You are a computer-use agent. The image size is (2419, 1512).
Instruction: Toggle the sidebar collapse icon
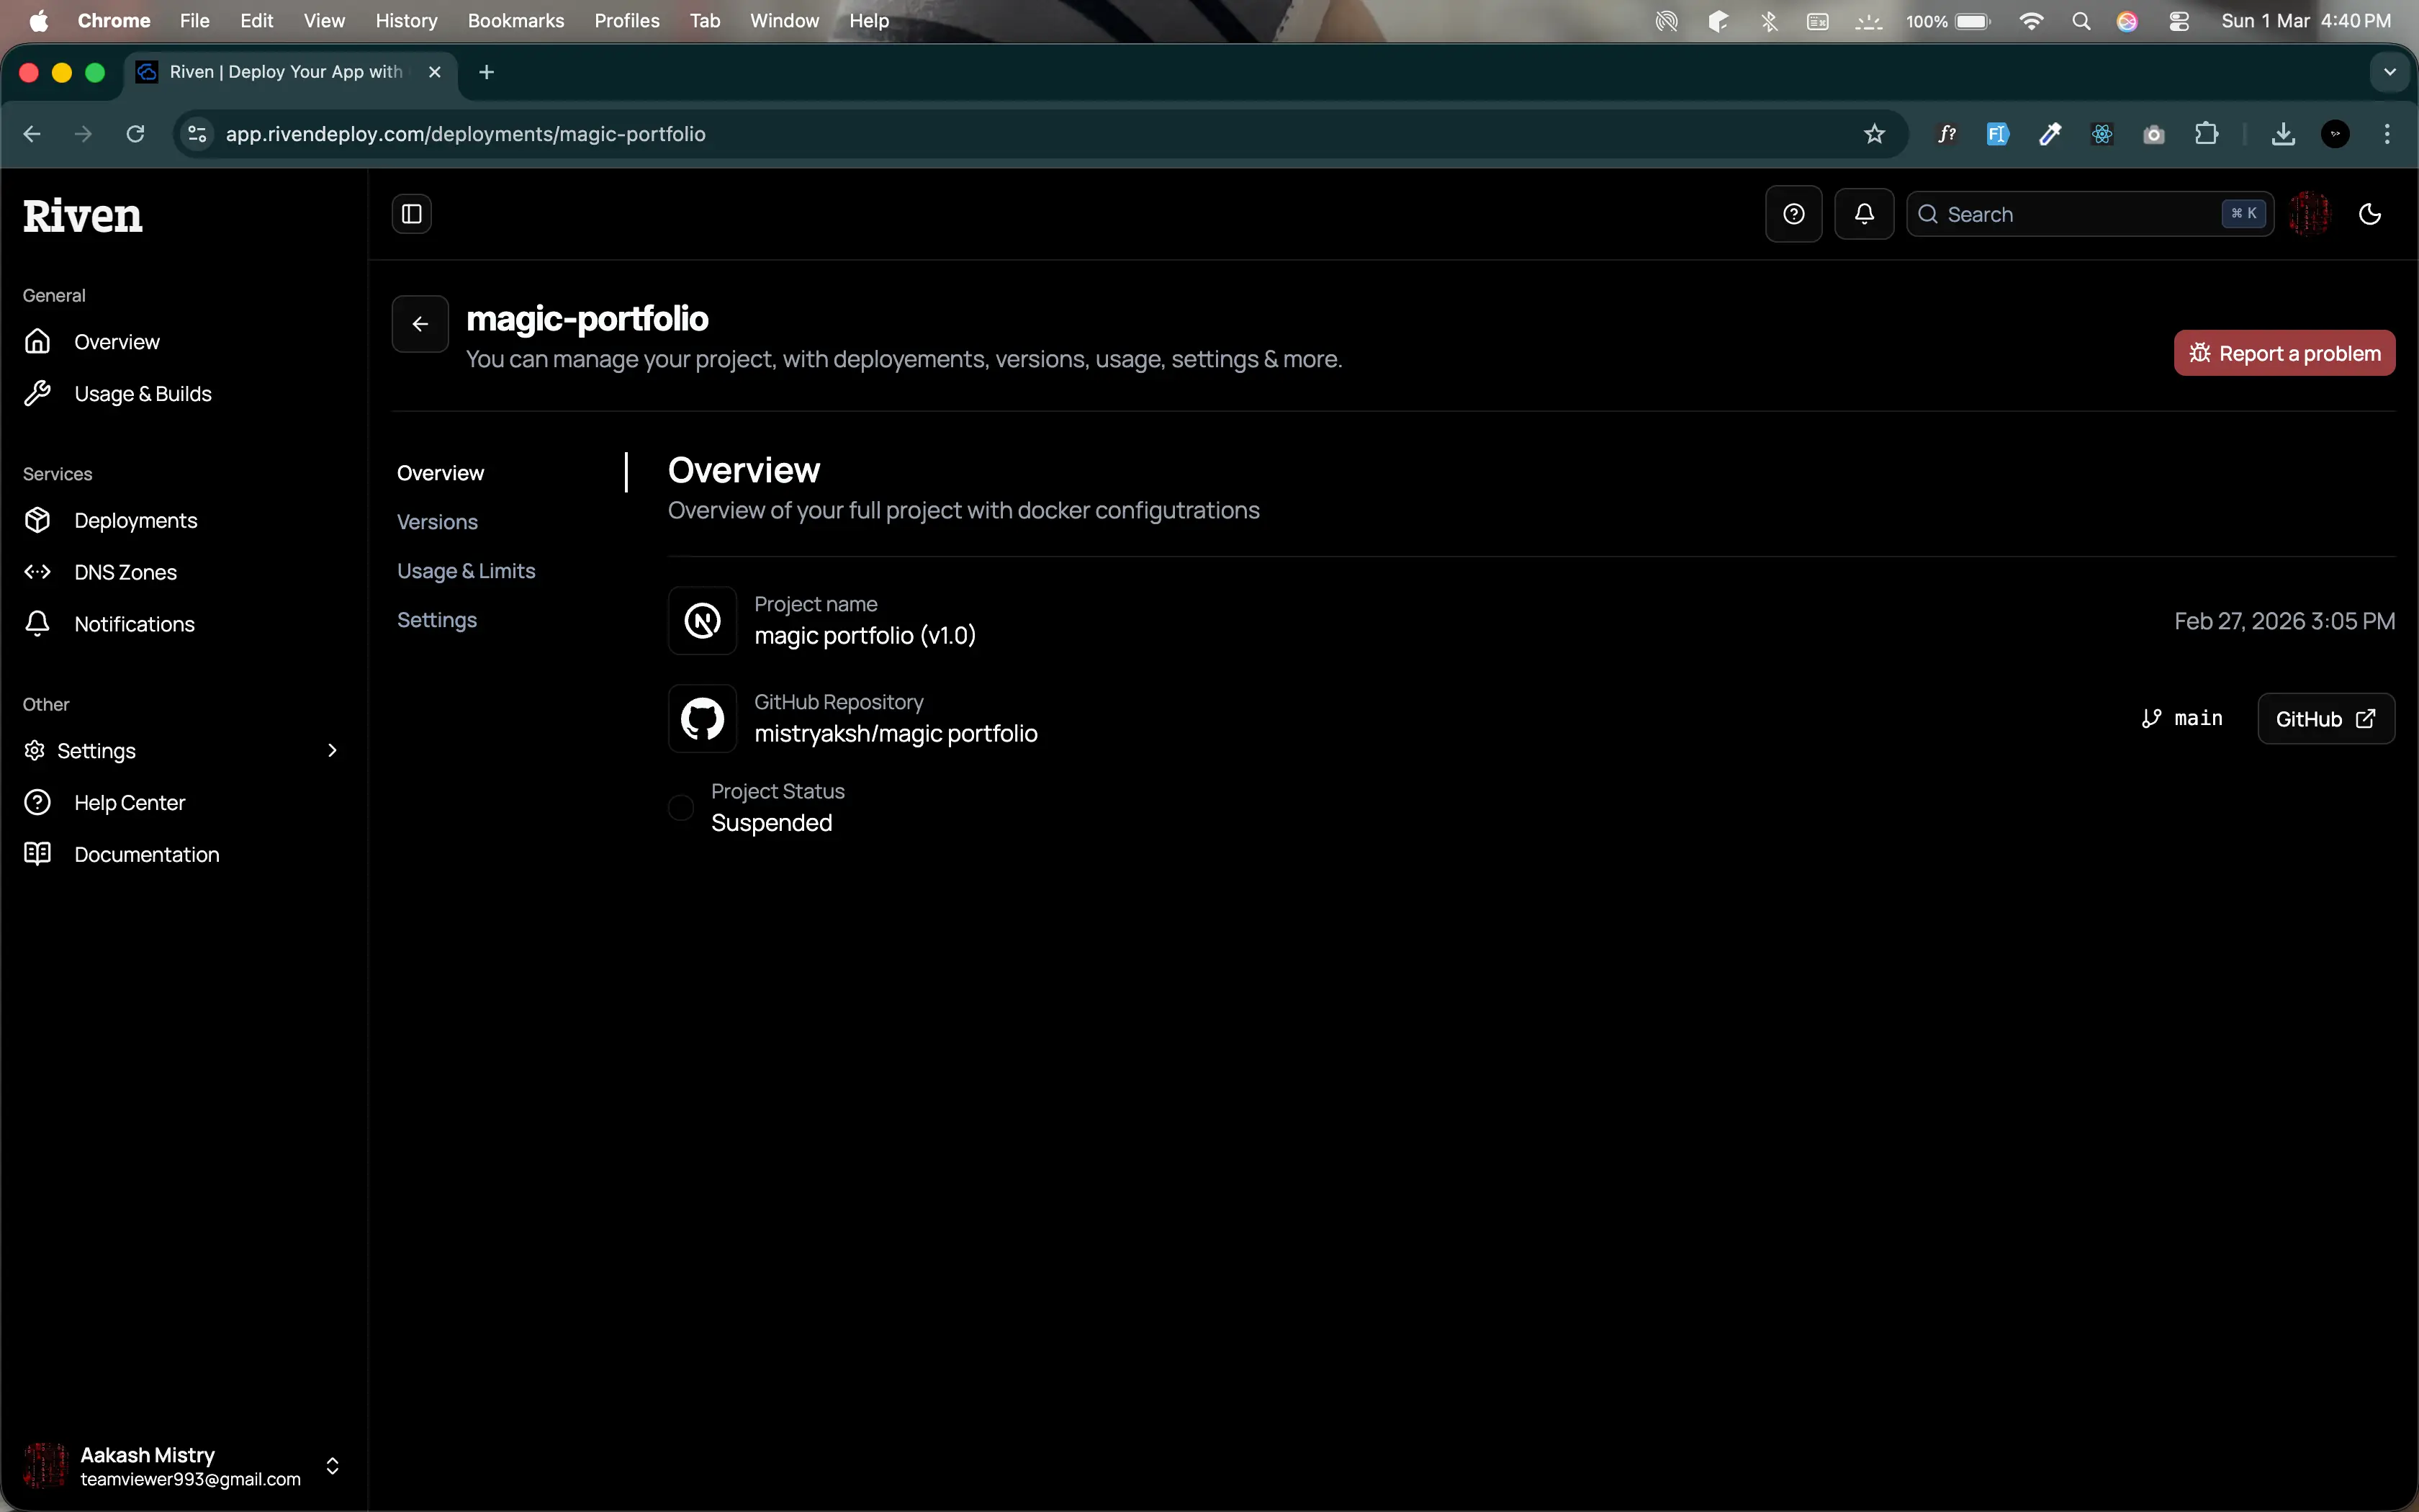410,213
